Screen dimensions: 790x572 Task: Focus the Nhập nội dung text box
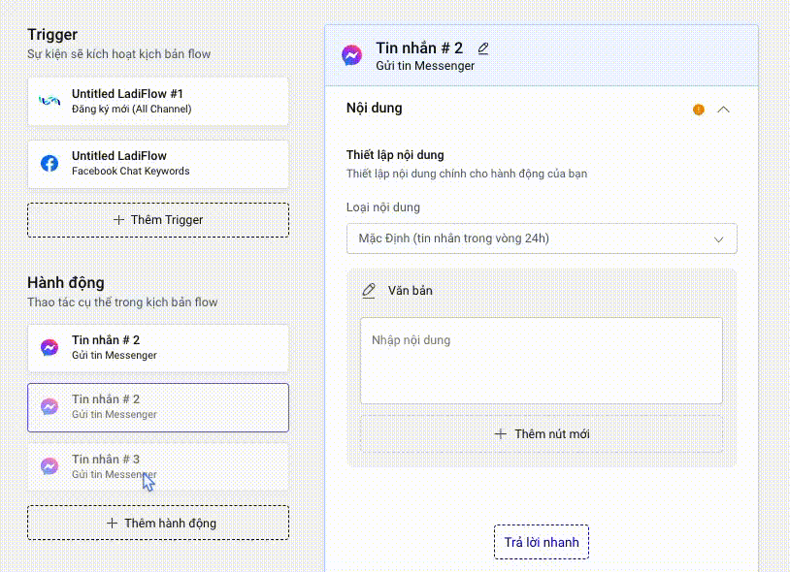pos(542,361)
